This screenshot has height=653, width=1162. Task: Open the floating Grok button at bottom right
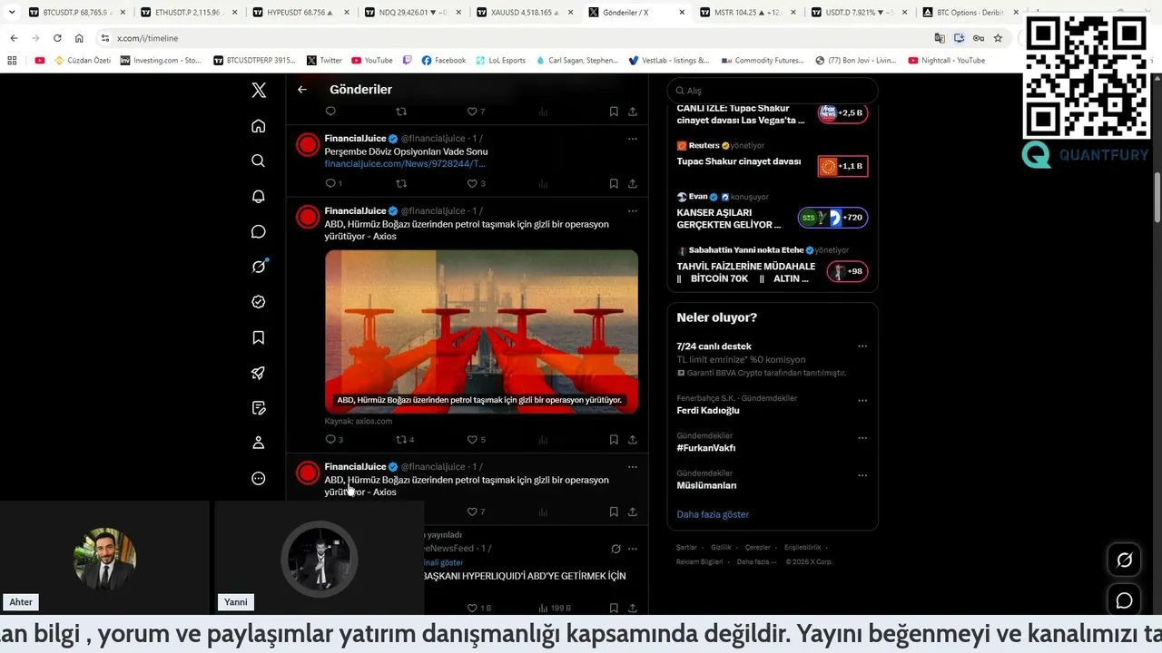(1124, 560)
